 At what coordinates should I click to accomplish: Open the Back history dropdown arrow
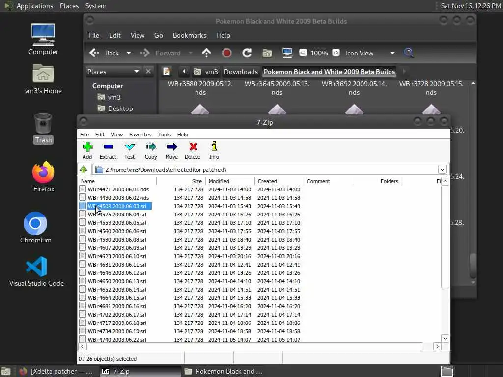click(x=129, y=53)
